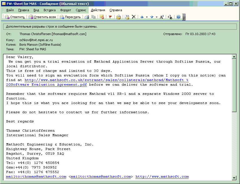Click the create rule icon

[x=127, y=17]
